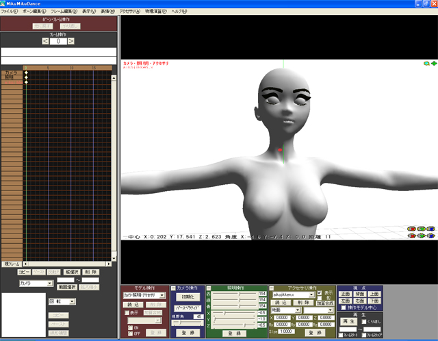Click the frame number input field
Viewport: 438px width, 341px height.
pos(58,41)
